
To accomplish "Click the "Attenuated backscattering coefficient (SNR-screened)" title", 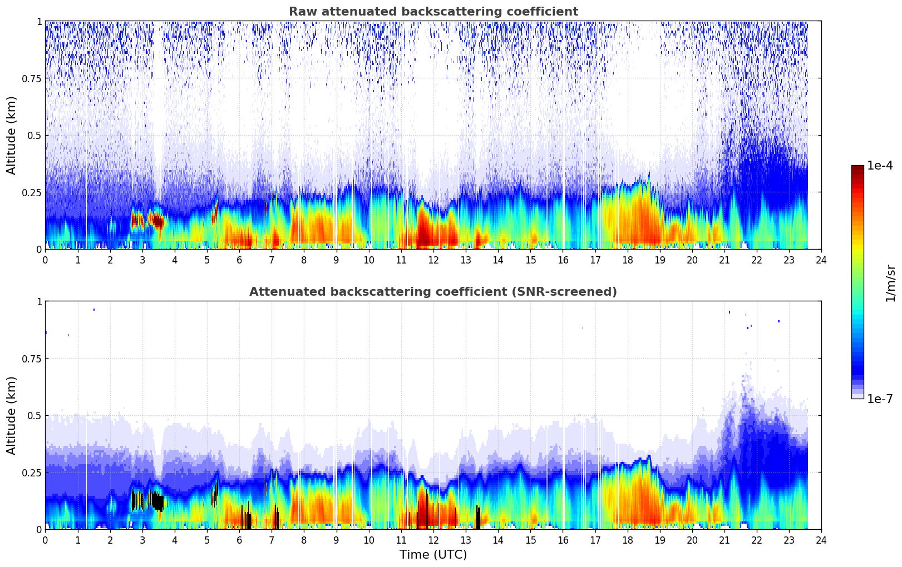I will (433, 292).
